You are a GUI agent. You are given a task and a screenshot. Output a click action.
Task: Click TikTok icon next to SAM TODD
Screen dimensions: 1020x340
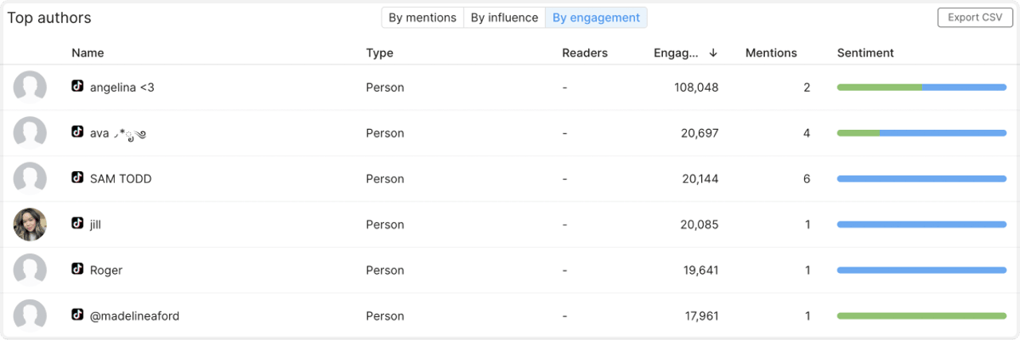[77, 178]
